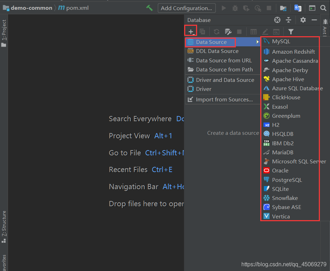
Task: Click the Edit pencil icon in the Database toolbar
Action: 265,32
